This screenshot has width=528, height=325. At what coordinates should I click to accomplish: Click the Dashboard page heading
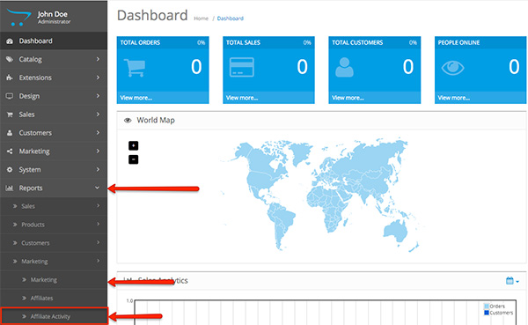[152, 16]
